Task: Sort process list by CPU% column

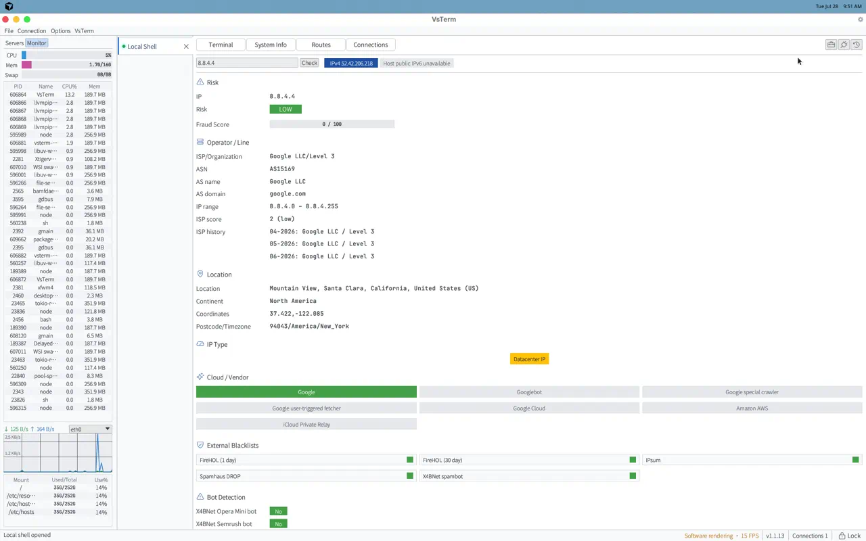Action: [70, 87]
